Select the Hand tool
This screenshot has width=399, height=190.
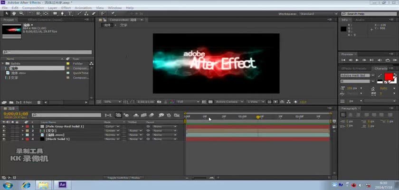click(14, 13)
